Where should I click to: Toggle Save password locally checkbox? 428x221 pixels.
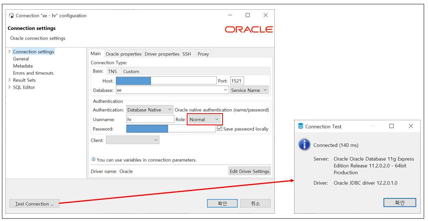219,129
